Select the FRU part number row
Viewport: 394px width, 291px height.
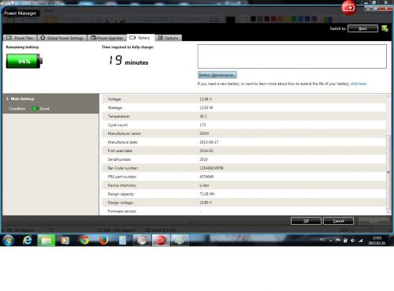click(244, 177)
